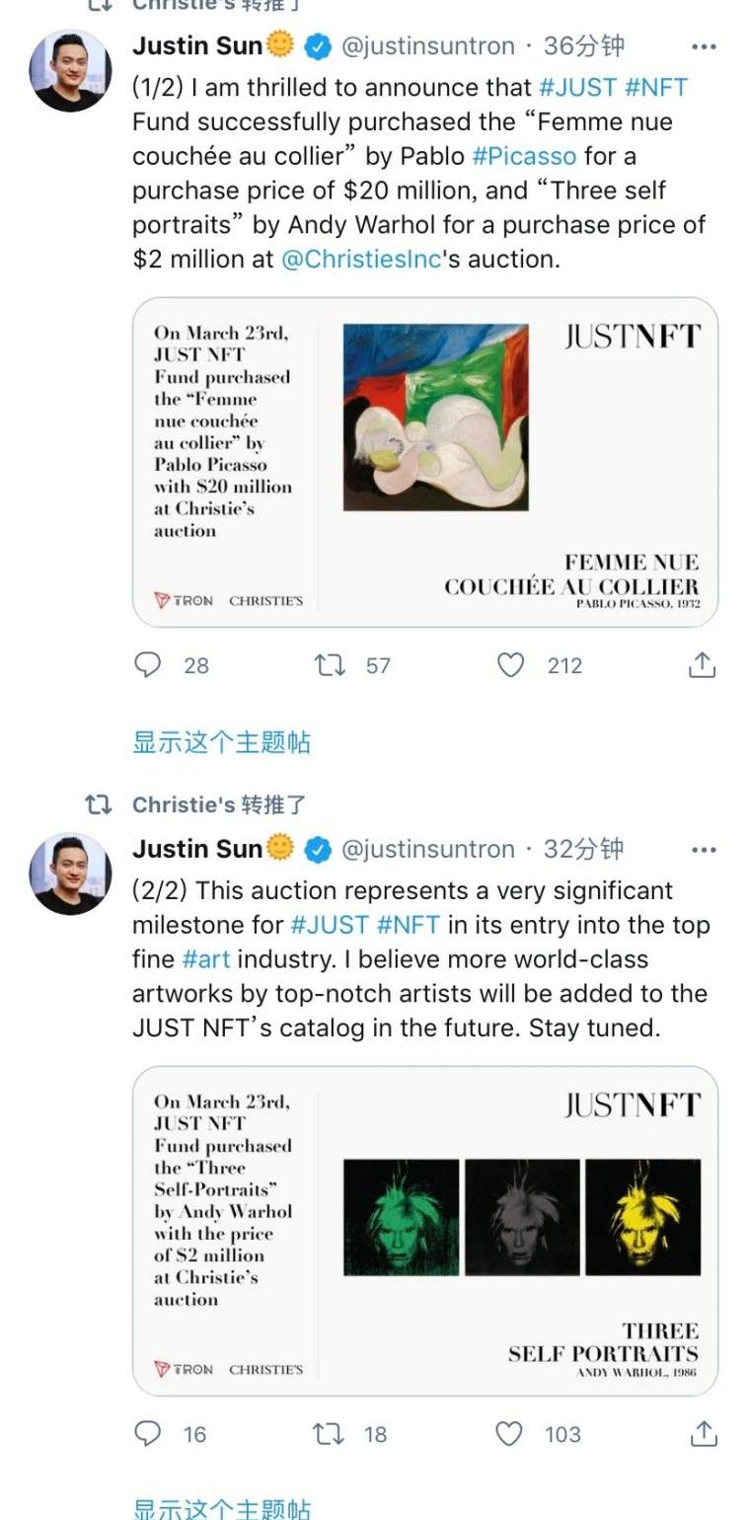Open the Femme nue couchée image card
The height and width of the screenshot is (1520, 748).
(425, 462)
